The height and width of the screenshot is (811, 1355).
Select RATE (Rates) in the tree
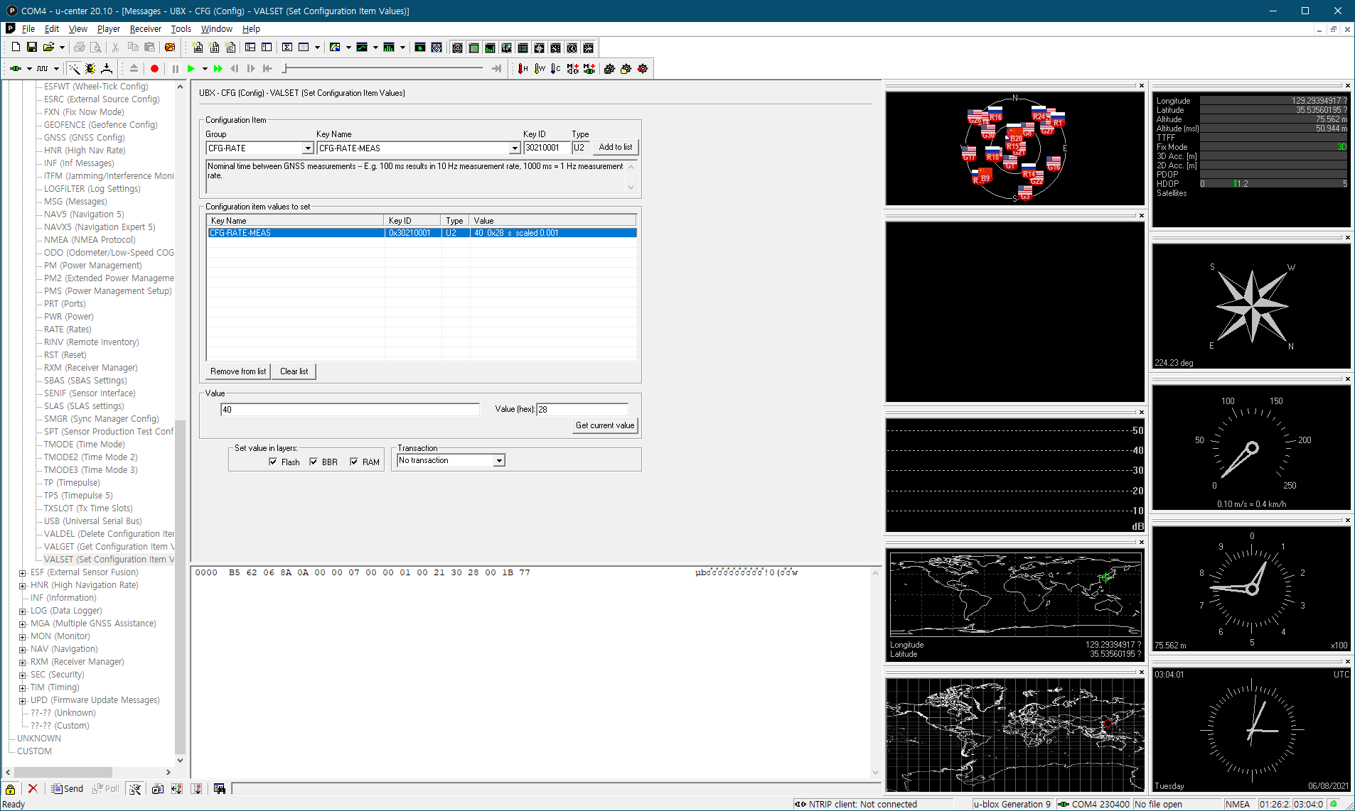tap(68, 330)
